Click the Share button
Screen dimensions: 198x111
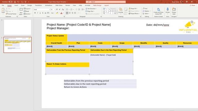(x=192, y=6)
